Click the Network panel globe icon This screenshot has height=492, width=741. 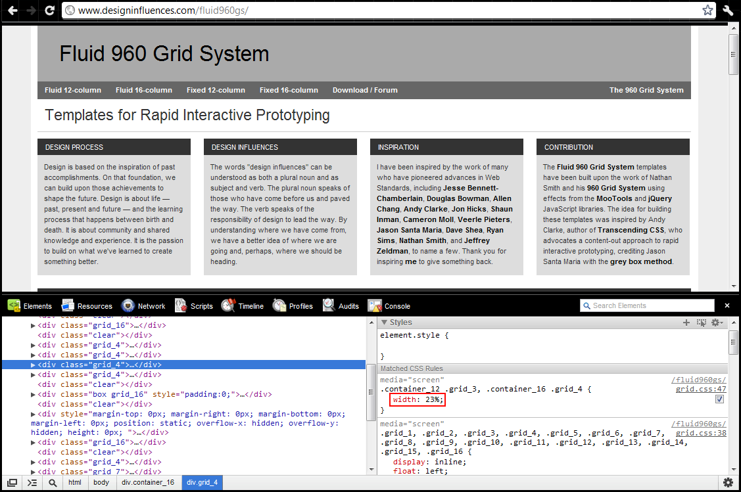(128, 305)
